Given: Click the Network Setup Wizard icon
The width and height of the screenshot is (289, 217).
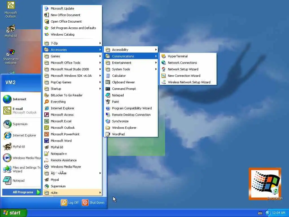Looking at the screenshot, I should (163, 69).
